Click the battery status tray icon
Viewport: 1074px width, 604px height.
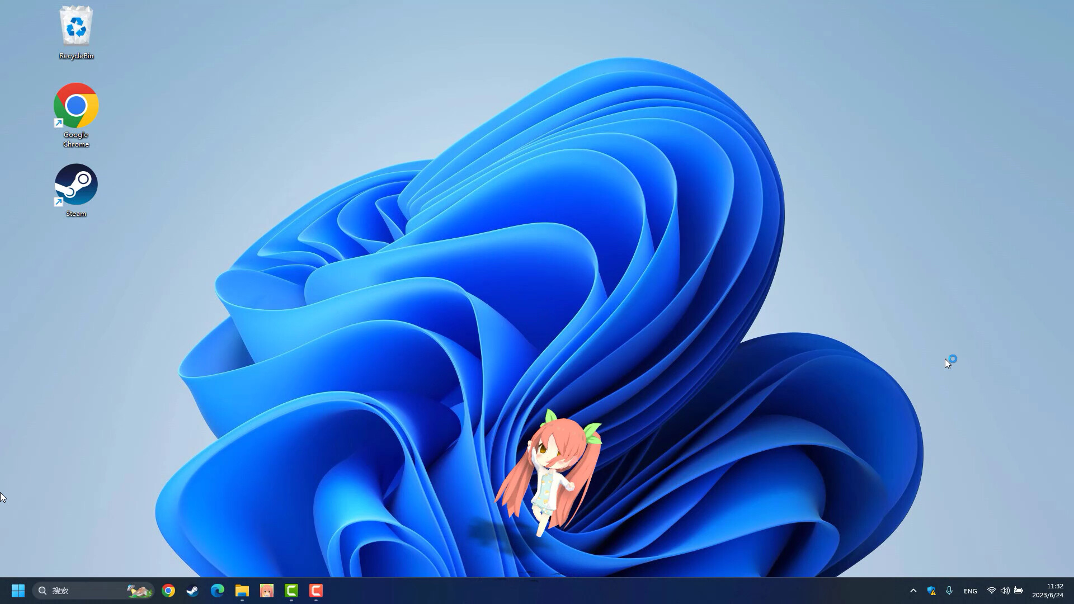(x=1019, y=591)
